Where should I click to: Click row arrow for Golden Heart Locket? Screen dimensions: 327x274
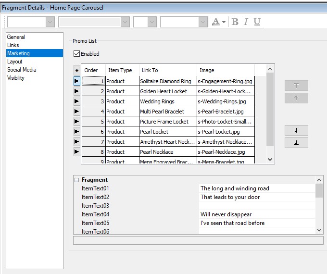pos(77,91)
